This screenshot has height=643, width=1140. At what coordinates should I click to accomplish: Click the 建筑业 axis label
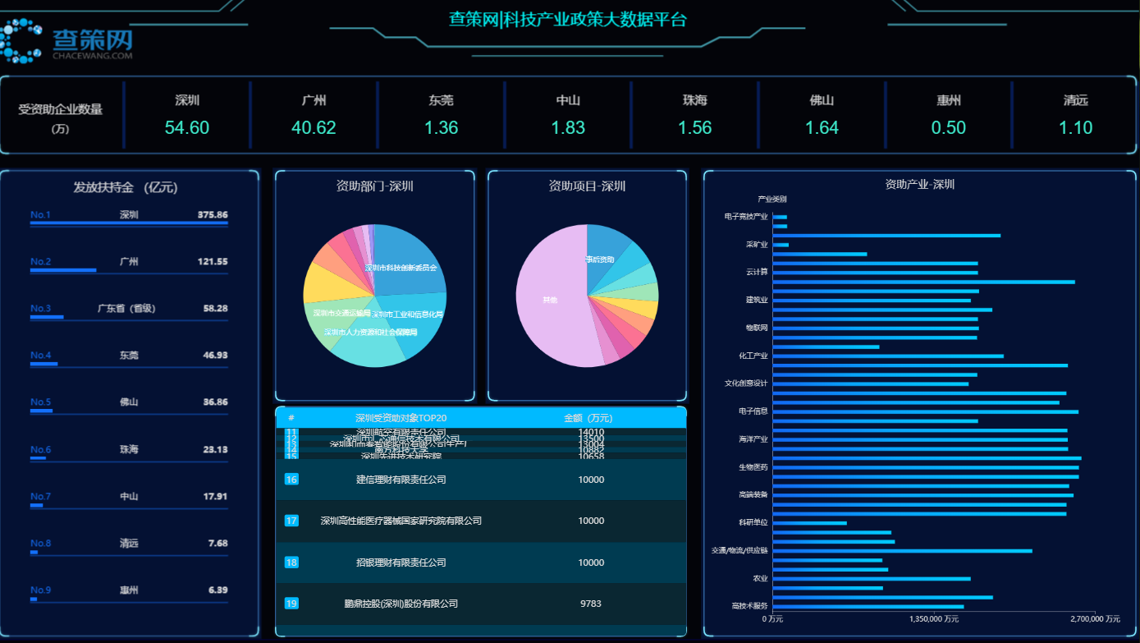pos(757,300)
